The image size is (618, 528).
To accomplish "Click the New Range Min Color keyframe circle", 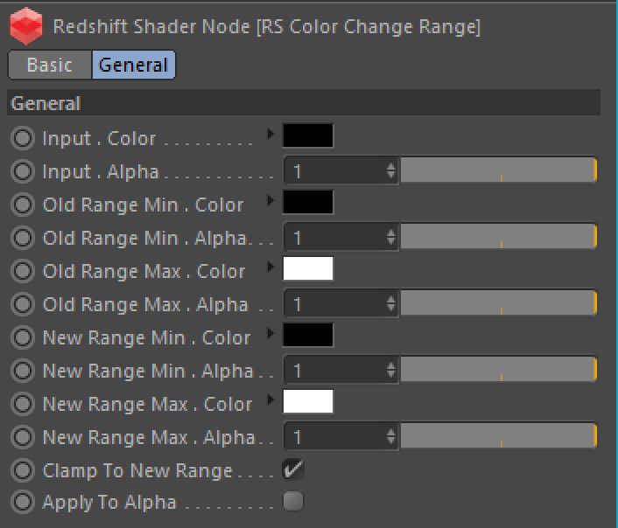I will tap(23, 337).
